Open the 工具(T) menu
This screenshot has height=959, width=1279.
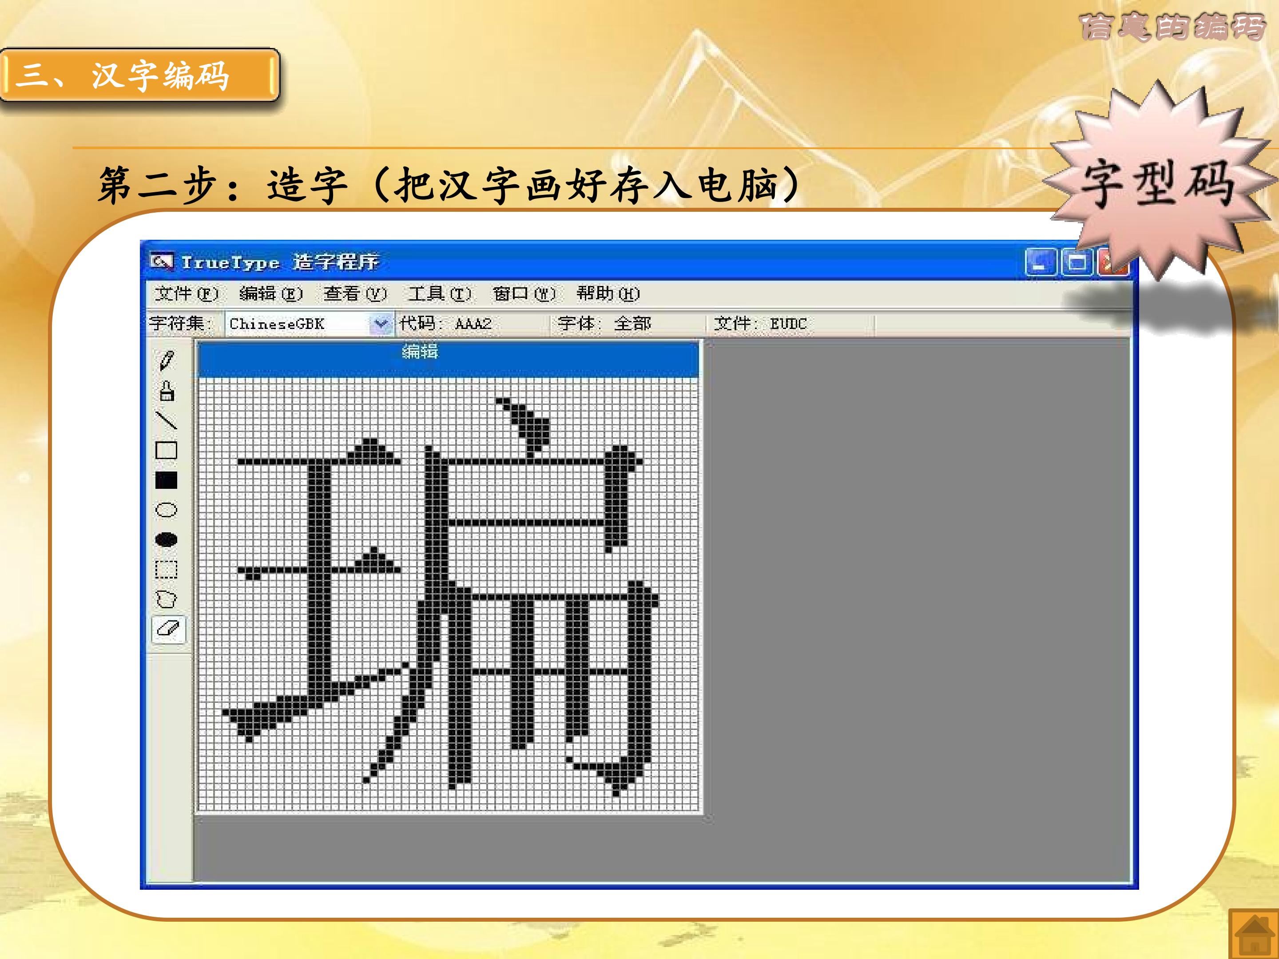coord(440,293)
